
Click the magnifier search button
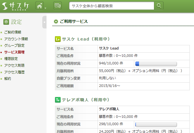[159, 6]
